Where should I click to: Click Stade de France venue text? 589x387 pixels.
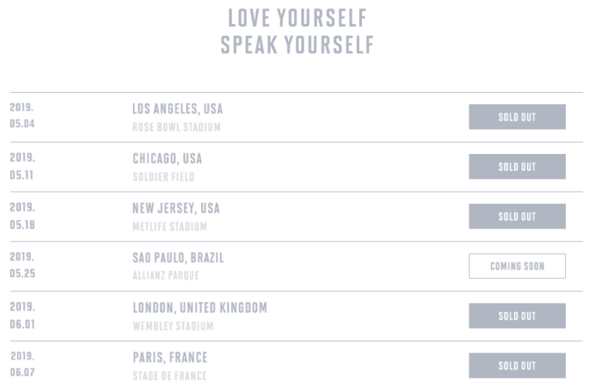169,376
